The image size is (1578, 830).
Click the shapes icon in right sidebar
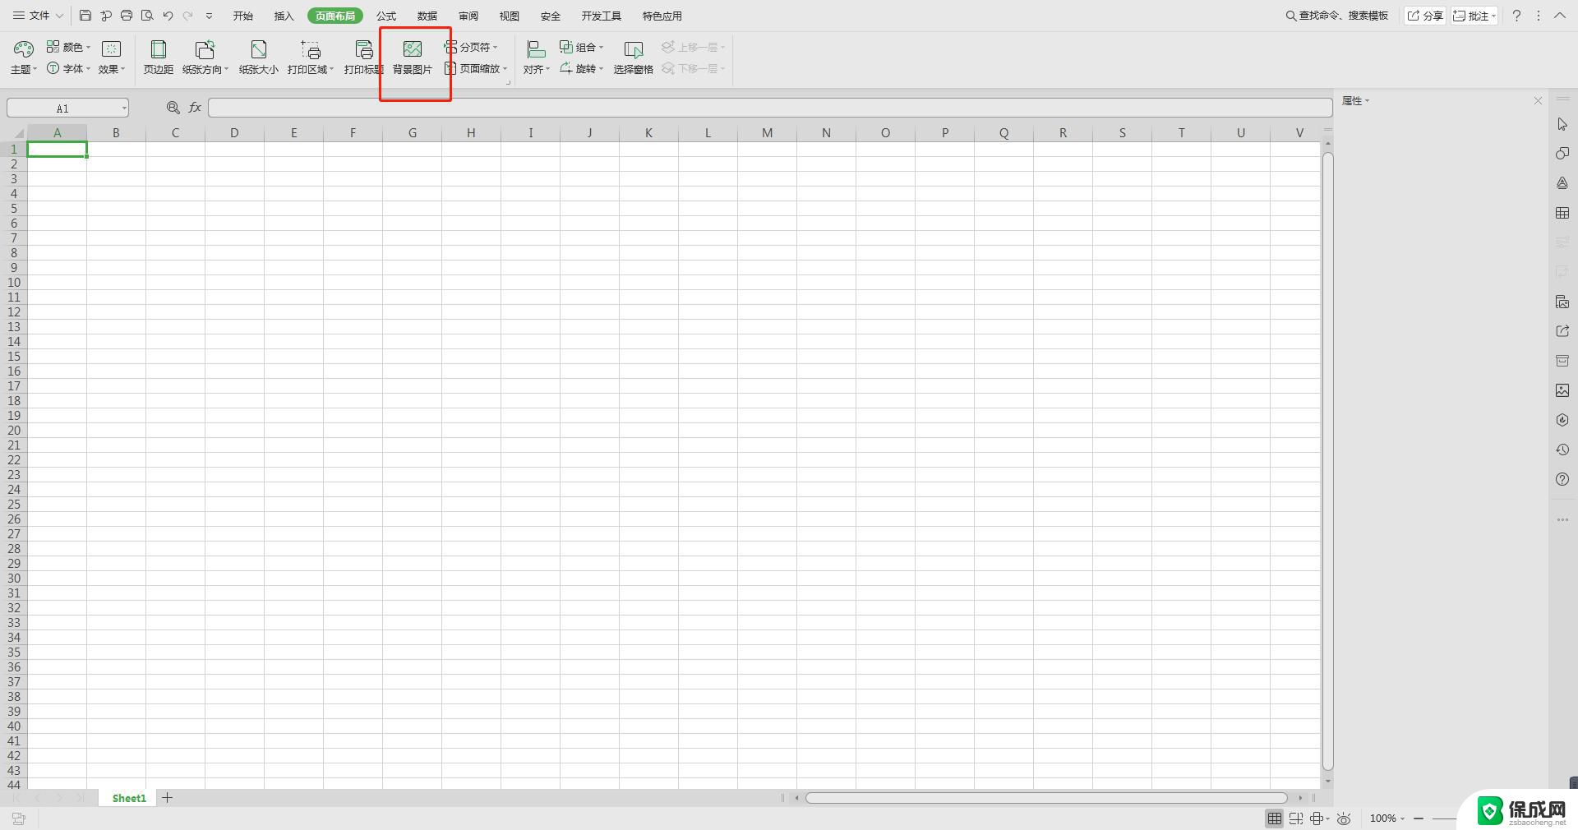pos(1562,154)
